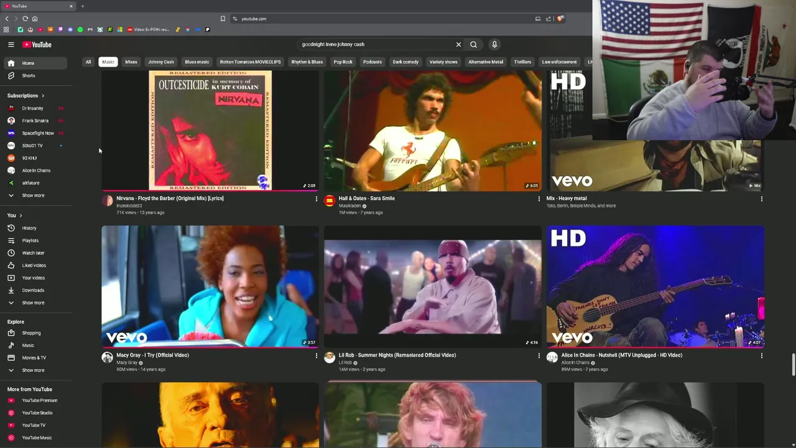The width and height of the screenshot is (796, 448).
Task: Open Shopping under Explore
Action: coord(35,333)
